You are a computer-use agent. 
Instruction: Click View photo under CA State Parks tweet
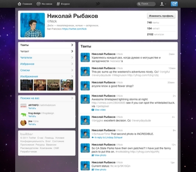click(x=101, y=155)
